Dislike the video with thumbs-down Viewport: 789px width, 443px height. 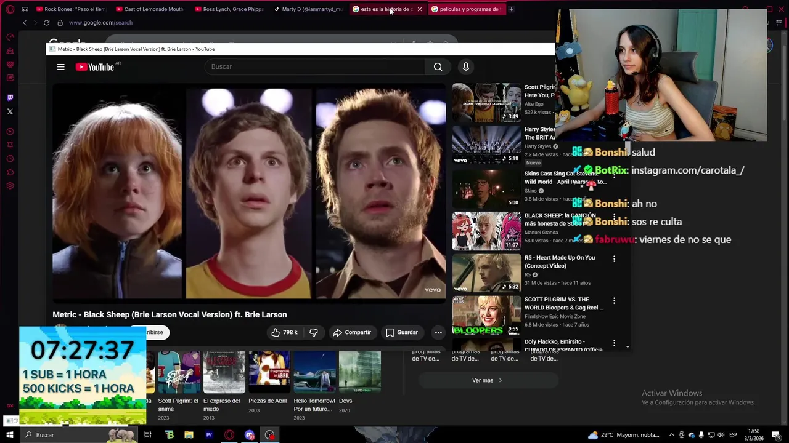(x=313, y=332)
